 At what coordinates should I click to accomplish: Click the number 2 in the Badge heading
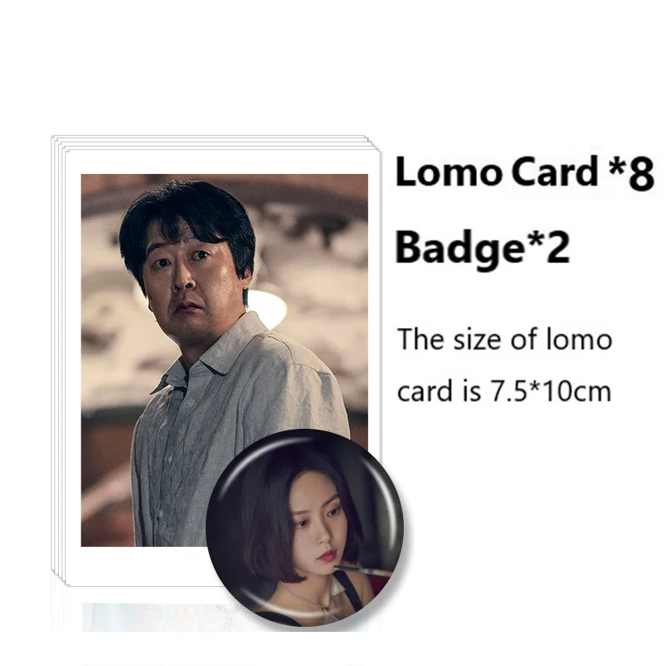tap(556, 246)
